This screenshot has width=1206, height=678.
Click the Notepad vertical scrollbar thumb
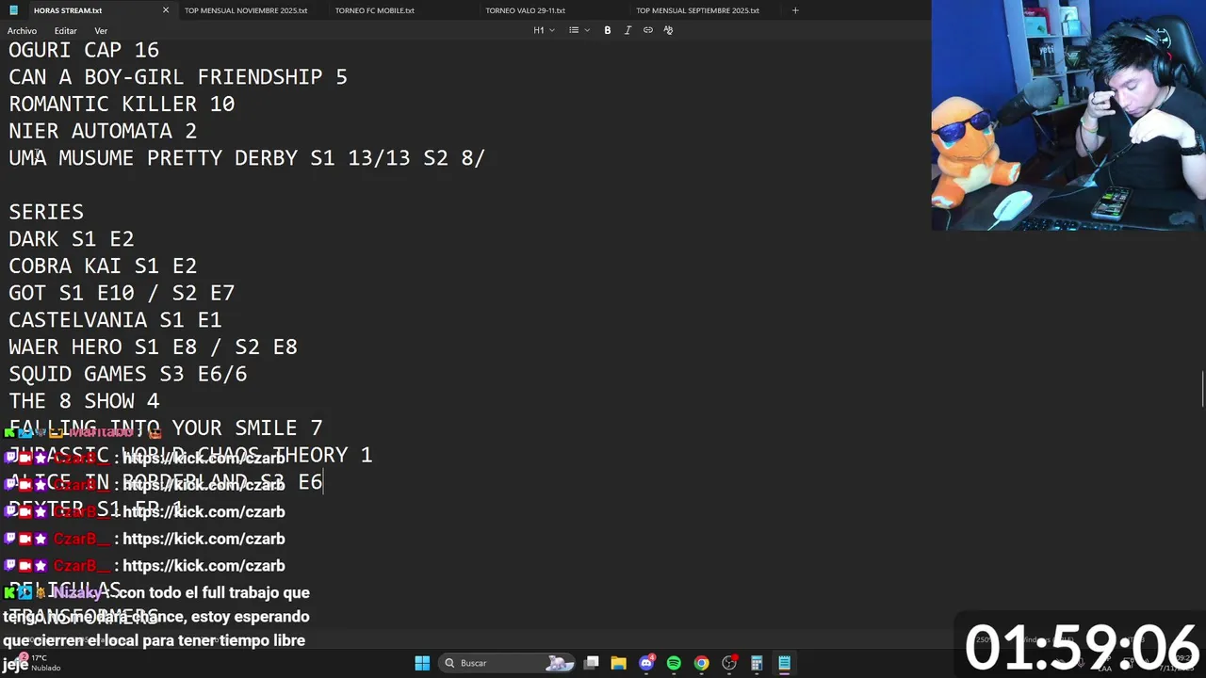(1202, 391)
